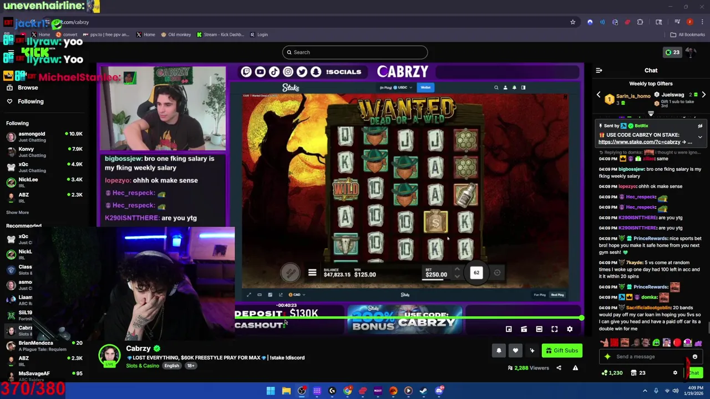Open Cabrzy channel name link
This screenshot has width=710, height=399.
(138, 349)
